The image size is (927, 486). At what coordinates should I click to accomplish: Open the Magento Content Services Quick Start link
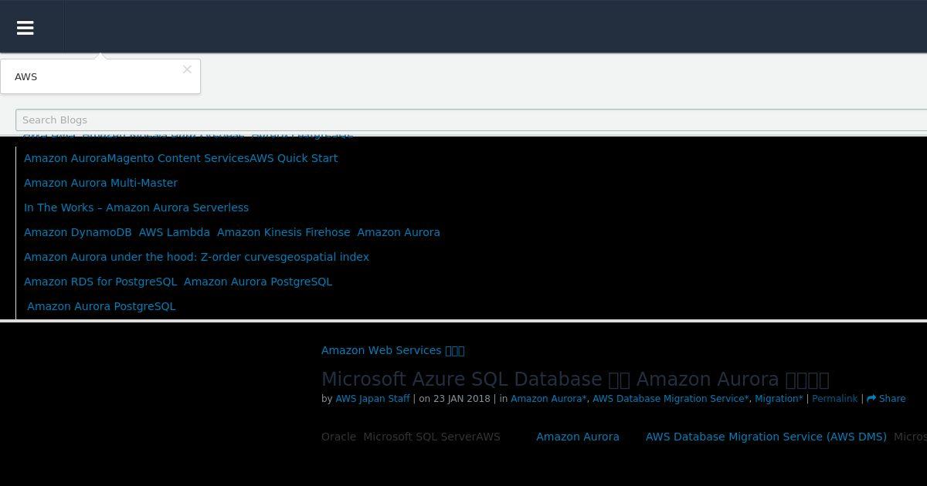(181, 158)
